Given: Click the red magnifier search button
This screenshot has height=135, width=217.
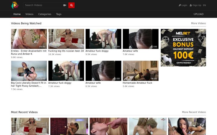Looking at the screenshot, I should click(71, 5).
